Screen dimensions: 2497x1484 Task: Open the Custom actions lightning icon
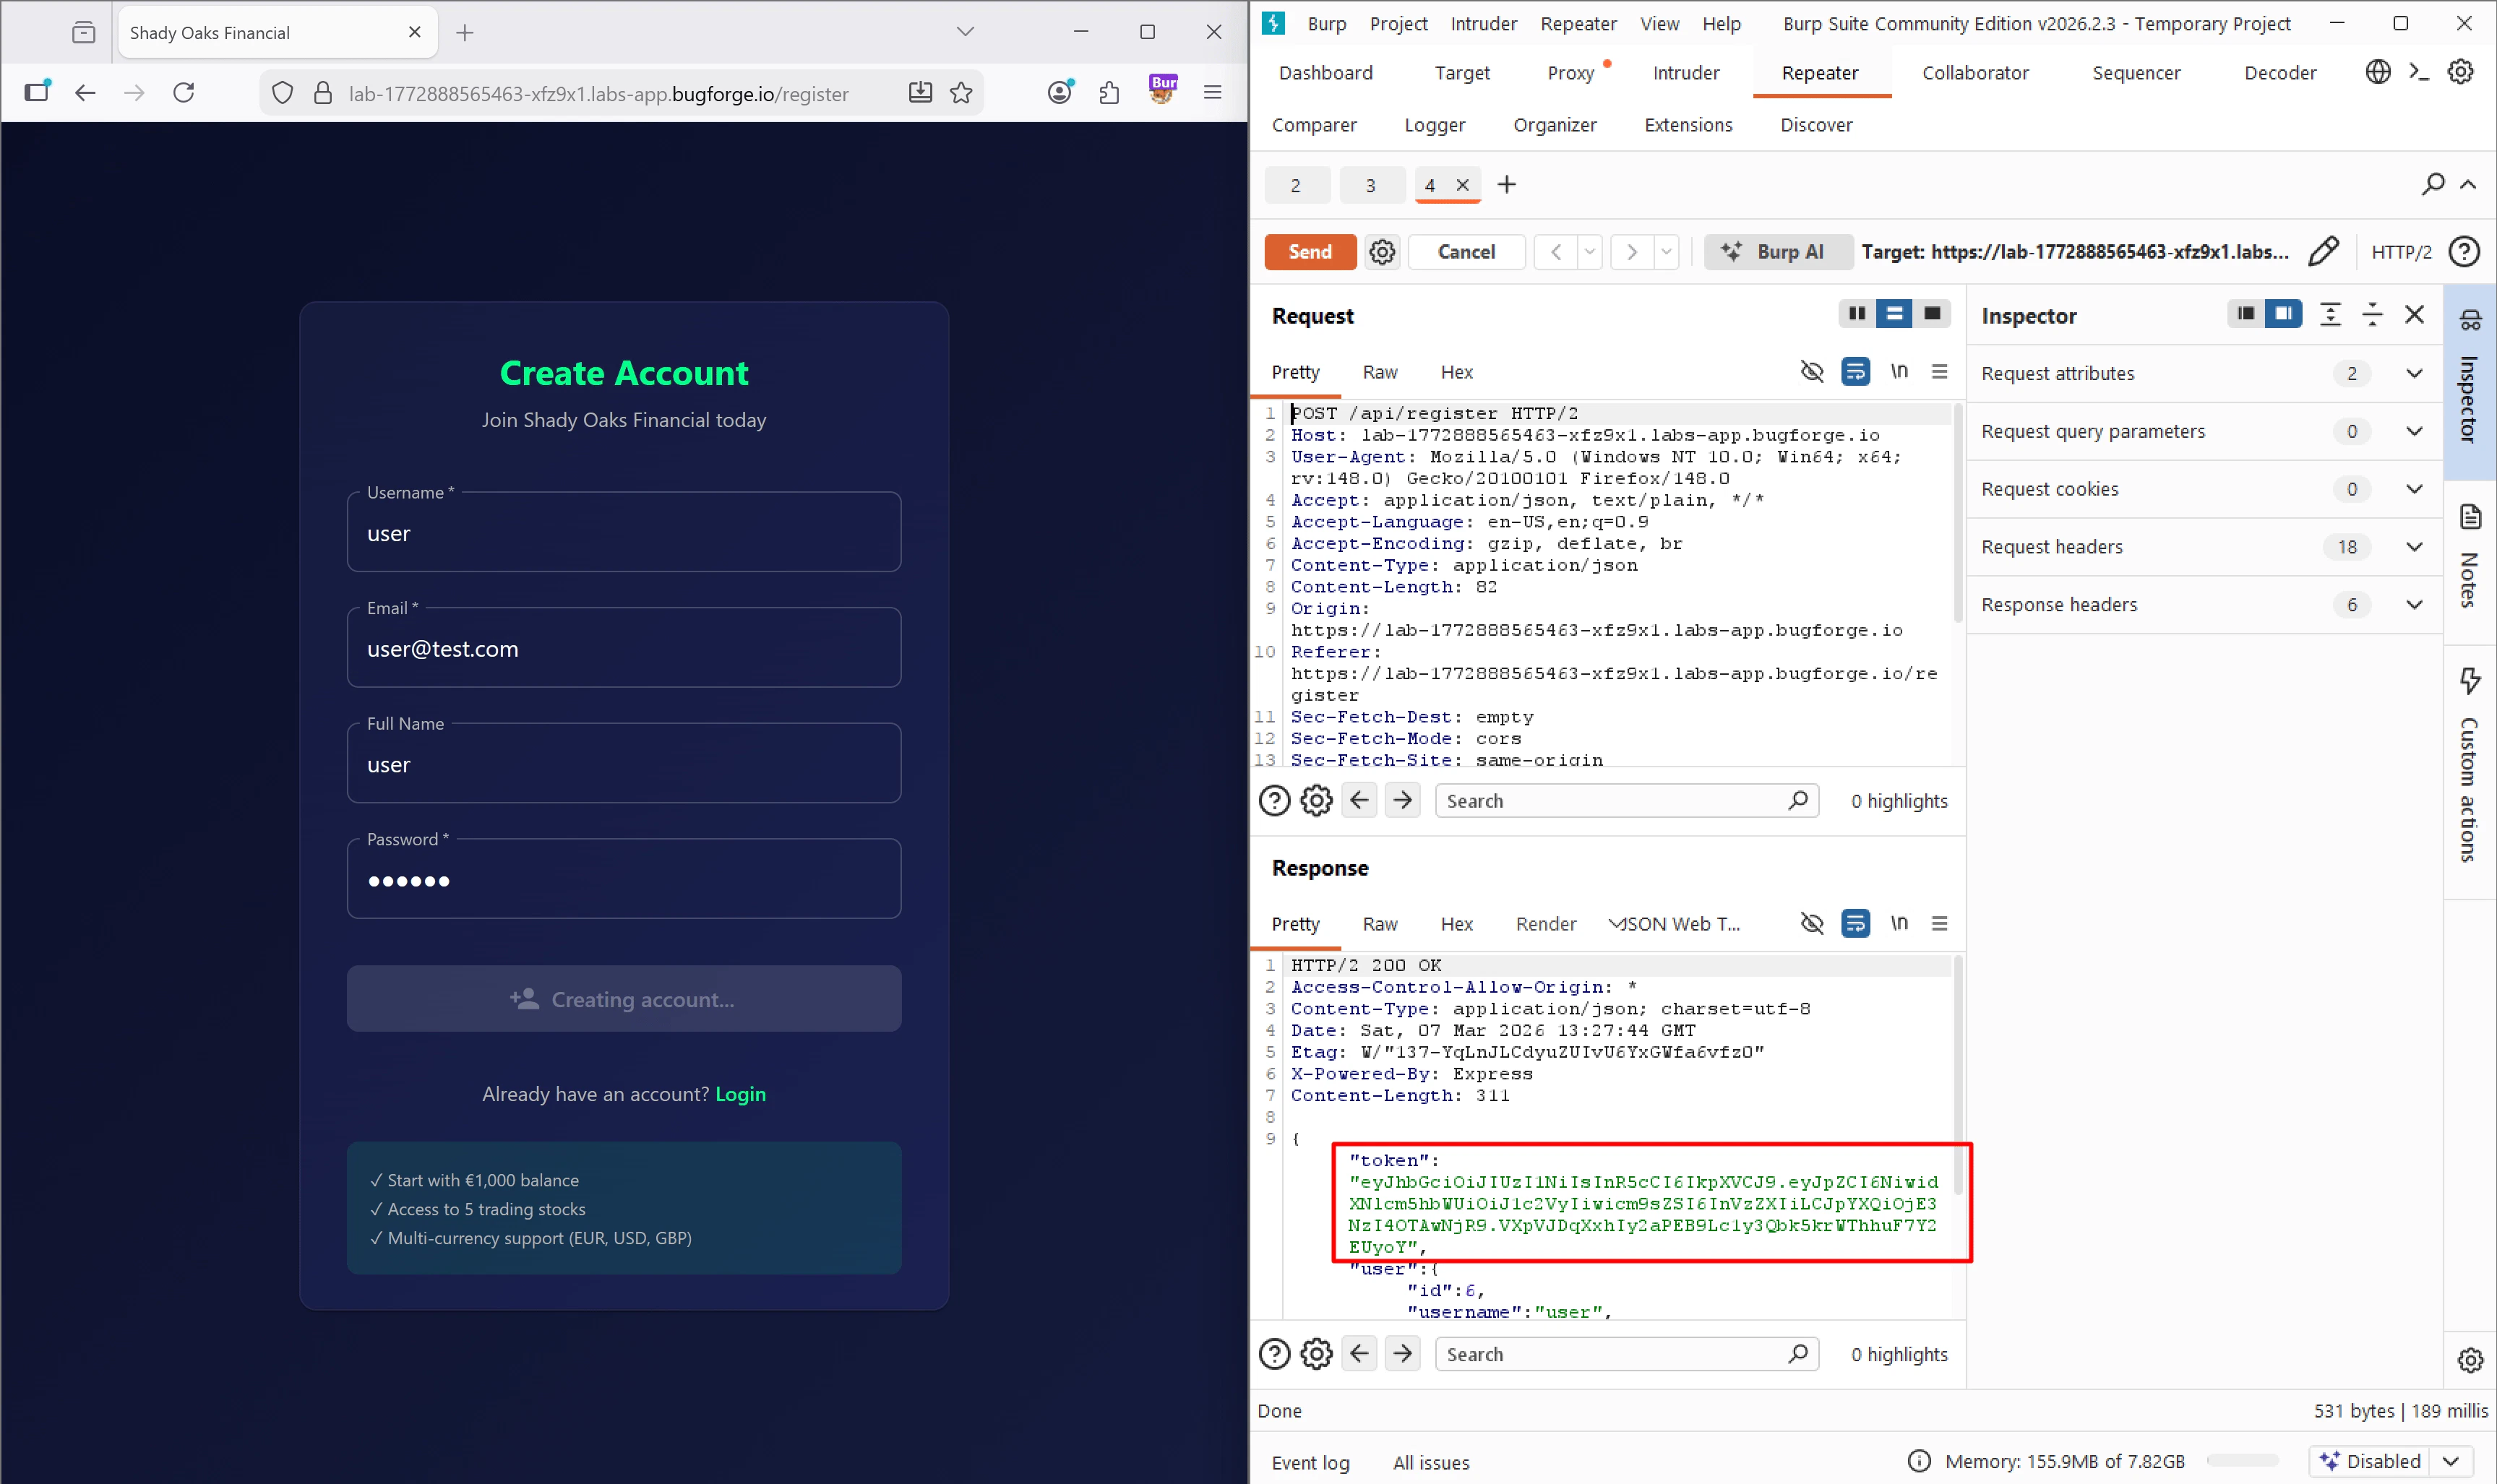(2470, 681)
